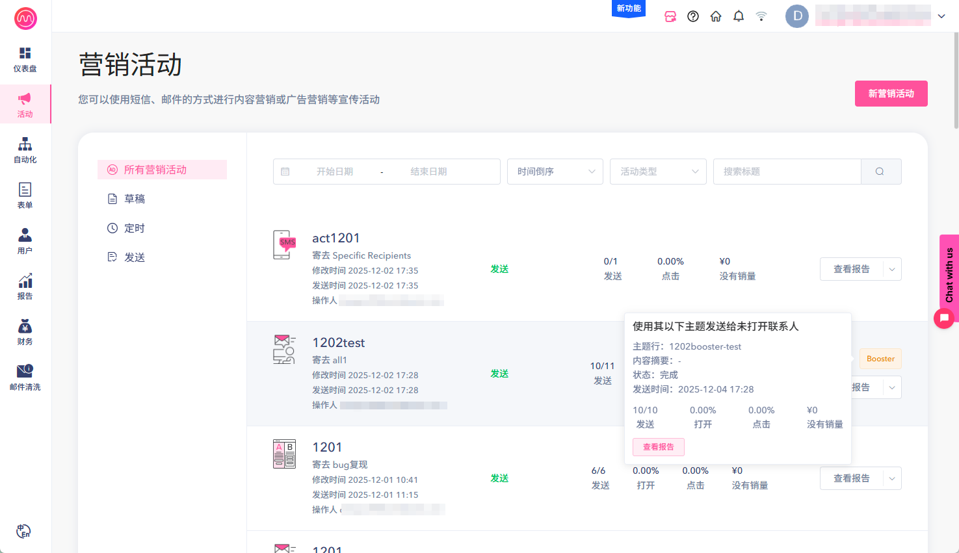Image resolution: width=959 pixels, height=553 pixels.
Task: Click the search magnifier button
Action: [x=880, y=172]
